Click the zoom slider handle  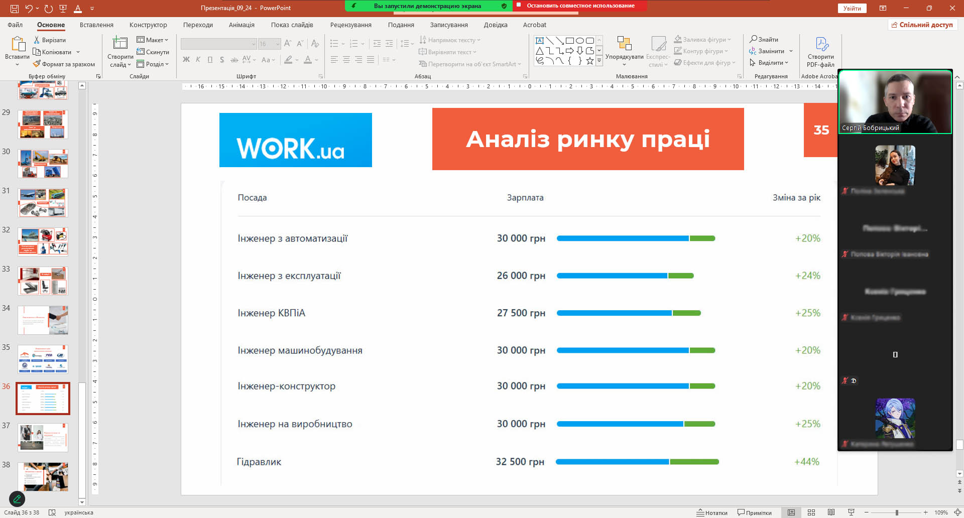pos(897,512)
